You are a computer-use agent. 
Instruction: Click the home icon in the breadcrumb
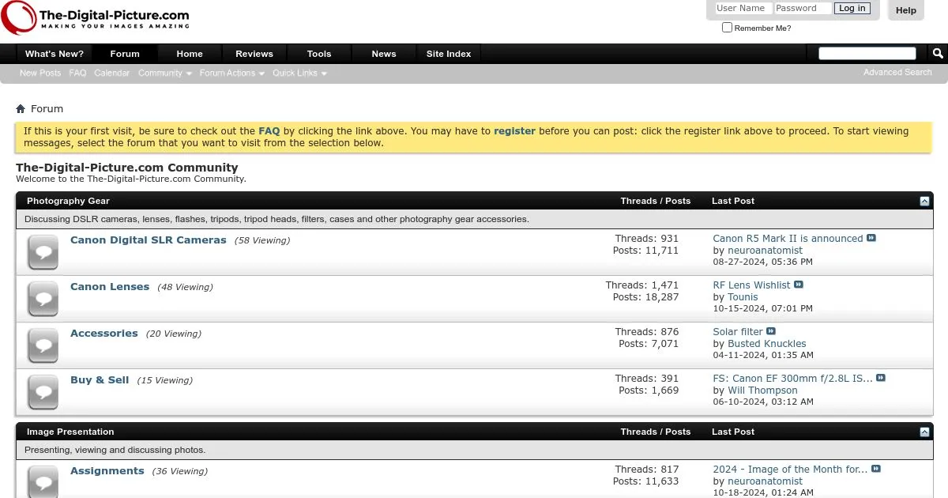21,109
